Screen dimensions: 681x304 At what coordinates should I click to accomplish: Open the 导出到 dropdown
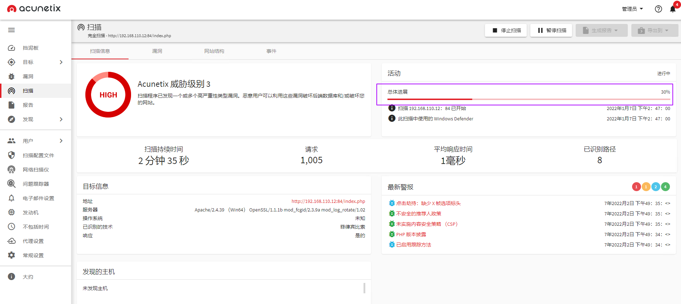pyautogui.click(x=655, y=30)
